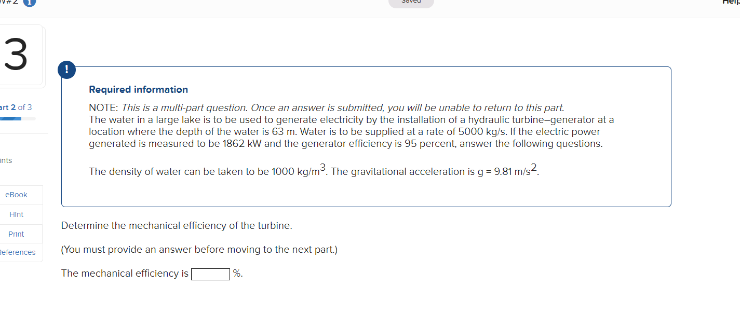Click the Points label in the sidebar
This screenshot has height=313, width=740.
[x=6, y=160]
